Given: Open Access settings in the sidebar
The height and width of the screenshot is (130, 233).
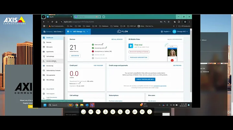Looking at the screenshot, I should (x=52, y=61).
